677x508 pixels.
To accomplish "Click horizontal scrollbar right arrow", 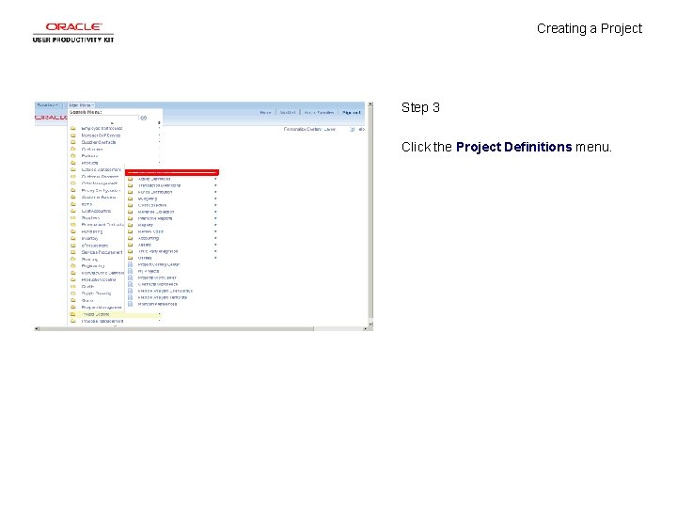I will [365, 328].
